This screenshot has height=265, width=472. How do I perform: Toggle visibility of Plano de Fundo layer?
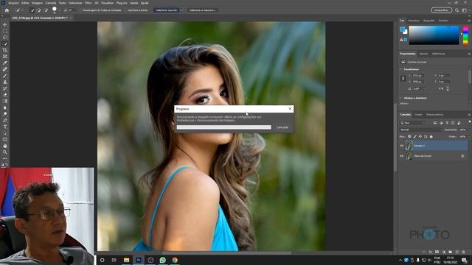[x=401, y=156]
